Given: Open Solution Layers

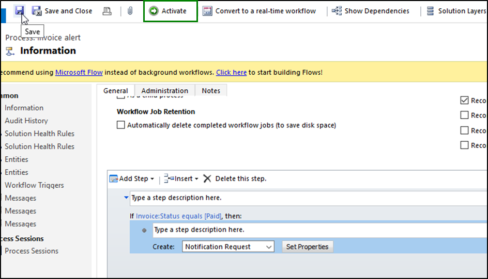Looking at the screenshot, I should pyautogui.click(x=456, y=11).
